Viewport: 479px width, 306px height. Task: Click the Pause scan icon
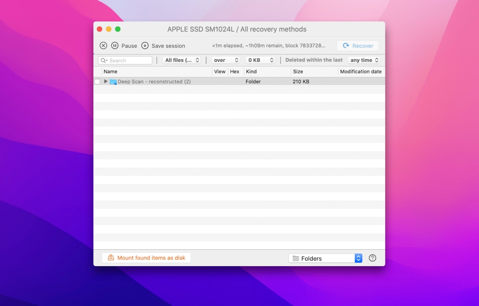coord(115,46)
